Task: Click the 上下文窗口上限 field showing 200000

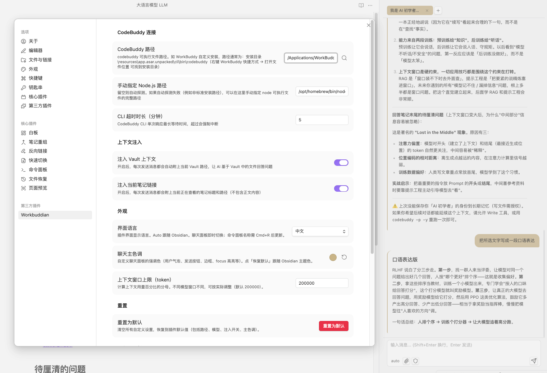Action: pyautogui.click(x=322, y=283)
